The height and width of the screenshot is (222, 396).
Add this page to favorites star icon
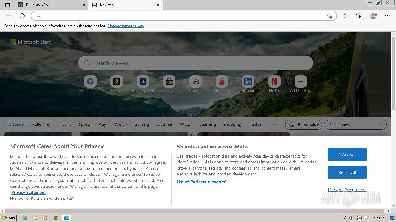pyautogui.click(x=329, y=16)
